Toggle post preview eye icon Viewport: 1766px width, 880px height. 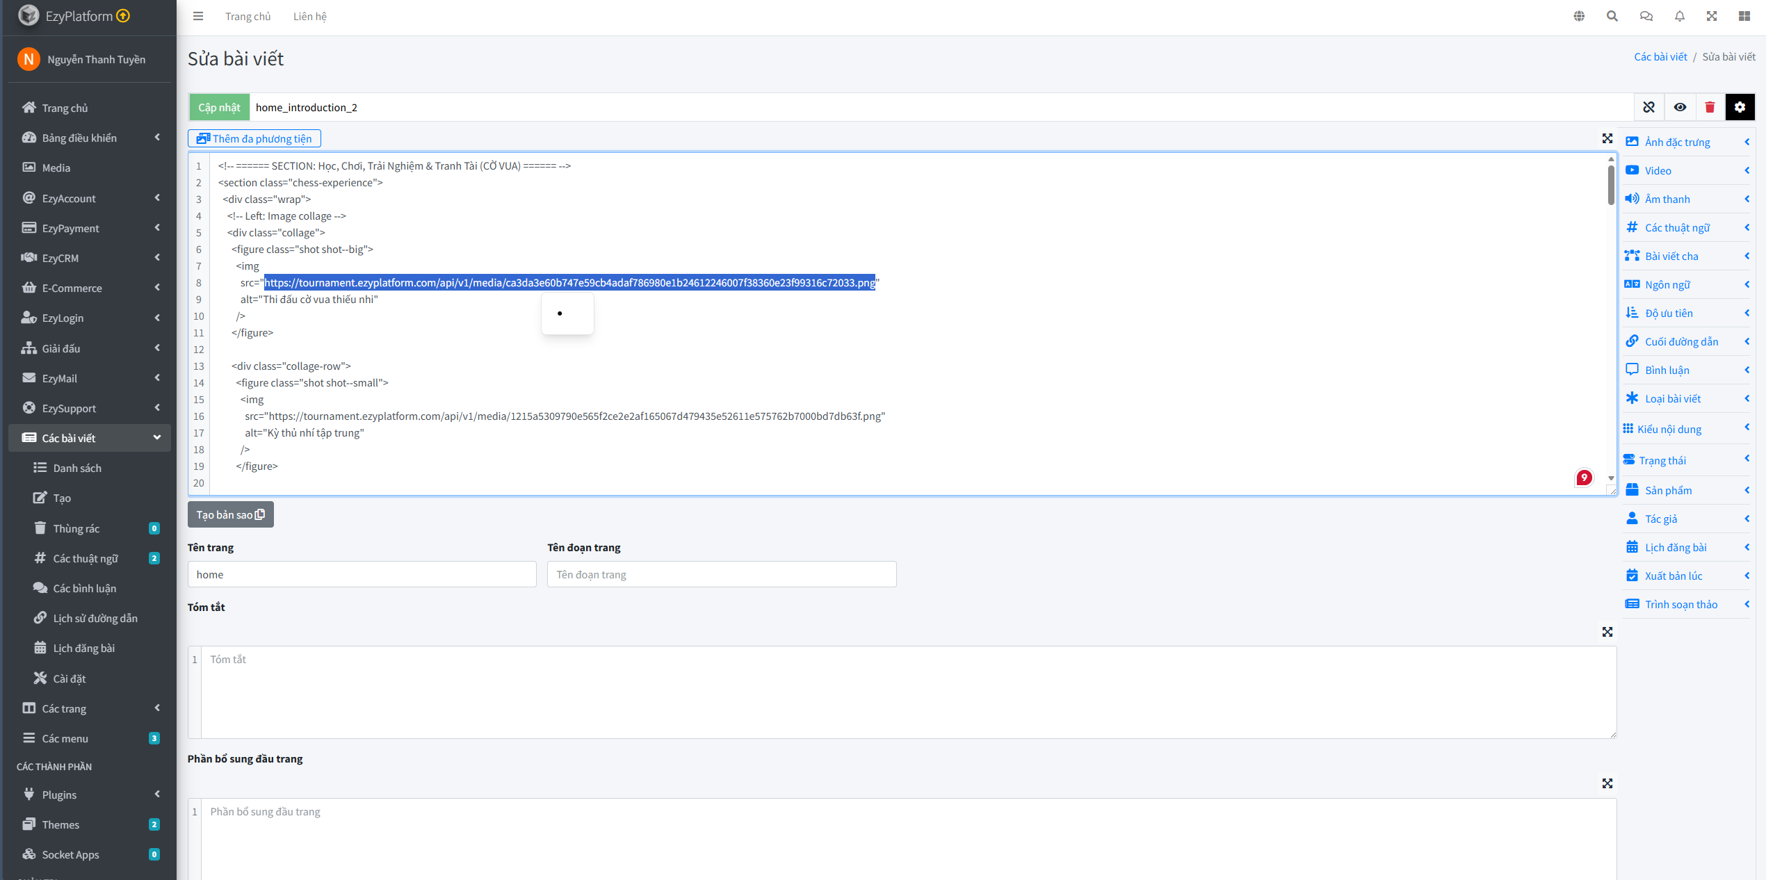click(x=1680, y=107)
